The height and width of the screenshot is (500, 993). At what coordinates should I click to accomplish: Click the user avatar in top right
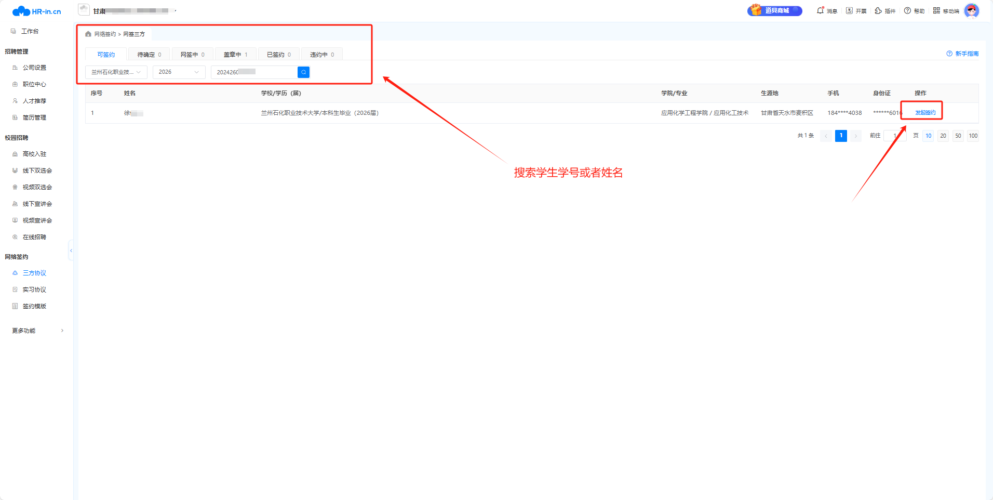click(x=971, y=10)
